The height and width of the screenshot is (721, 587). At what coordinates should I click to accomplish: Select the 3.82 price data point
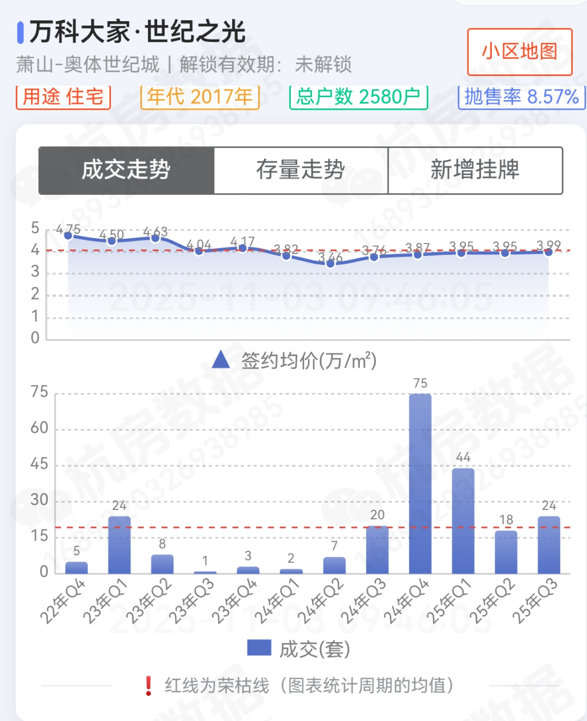click(286, 256)
